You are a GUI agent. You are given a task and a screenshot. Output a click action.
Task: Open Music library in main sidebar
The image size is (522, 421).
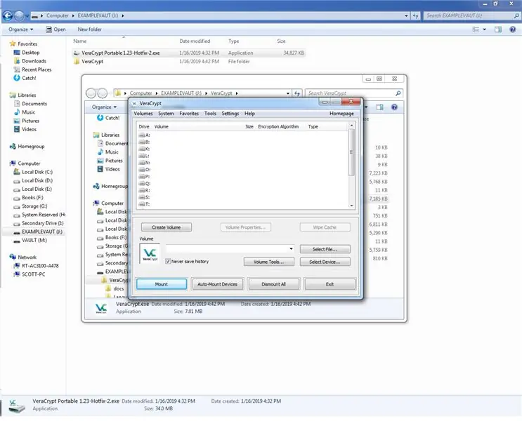click(x=28, y=112)
